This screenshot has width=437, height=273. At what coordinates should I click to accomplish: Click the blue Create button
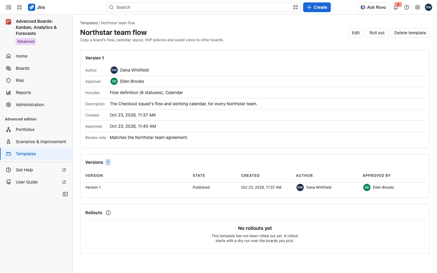(317, 7)
